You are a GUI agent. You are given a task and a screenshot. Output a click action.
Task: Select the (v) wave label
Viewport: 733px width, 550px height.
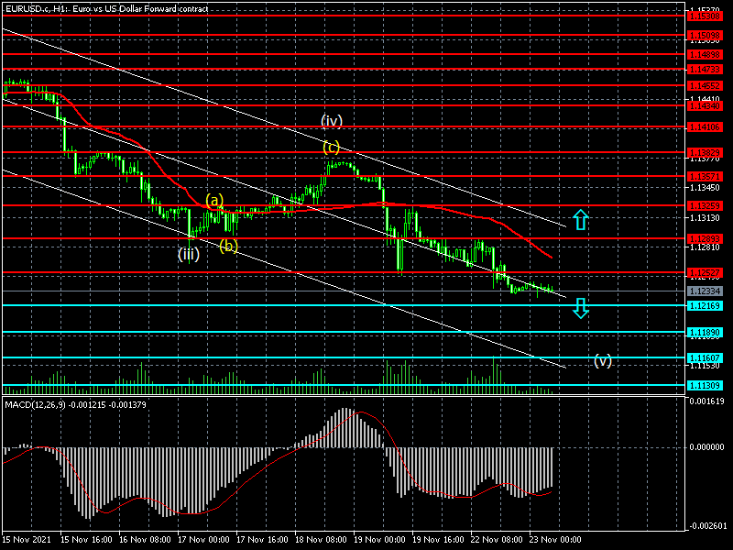[602, 360]
